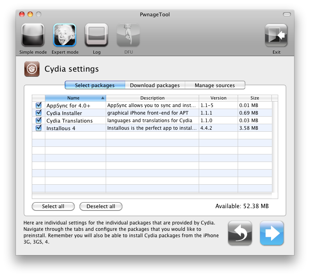Screen dimensions: 310x277
Task: Open the Log view
Action: coord(97,35)
